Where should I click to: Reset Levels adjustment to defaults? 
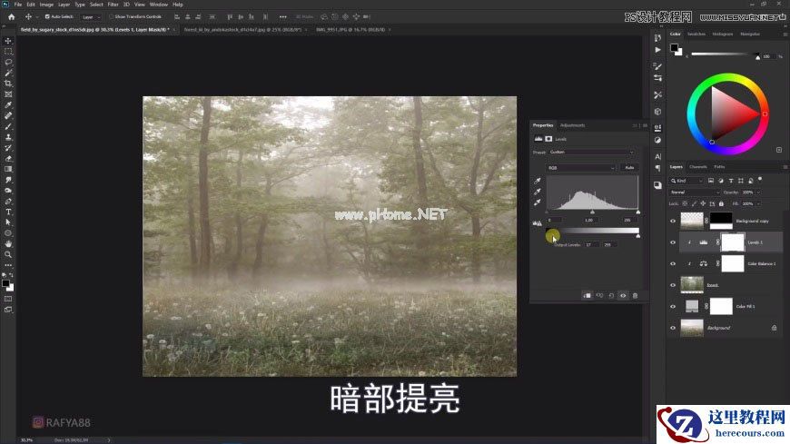[x=611, y=295]
